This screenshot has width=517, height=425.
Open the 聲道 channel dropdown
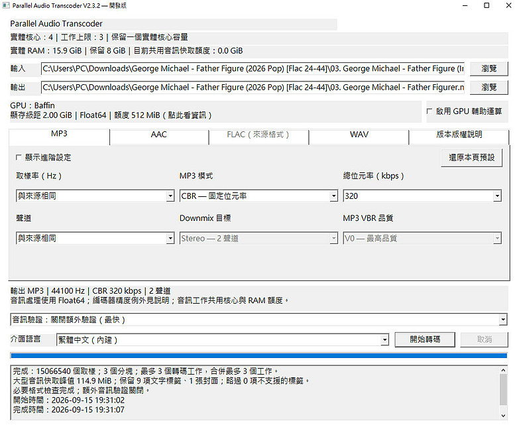tap(95, 238)
